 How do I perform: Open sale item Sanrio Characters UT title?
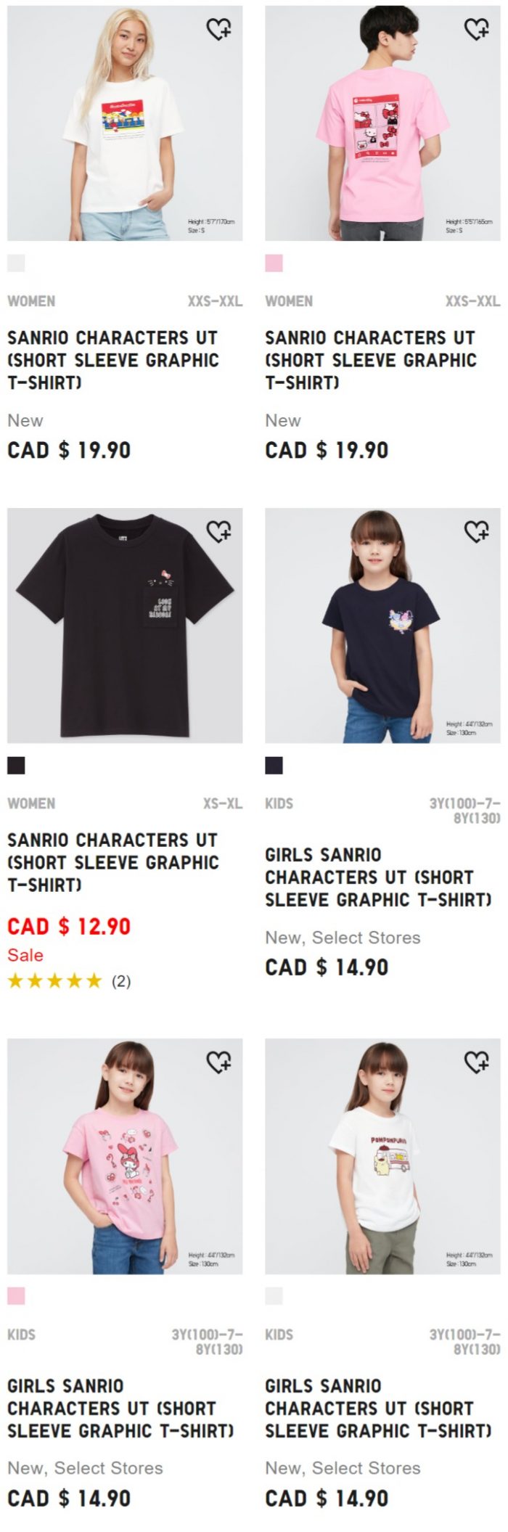[113, 862]
